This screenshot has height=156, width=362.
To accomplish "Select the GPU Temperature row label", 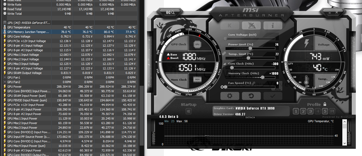I will tap(19, 27).
